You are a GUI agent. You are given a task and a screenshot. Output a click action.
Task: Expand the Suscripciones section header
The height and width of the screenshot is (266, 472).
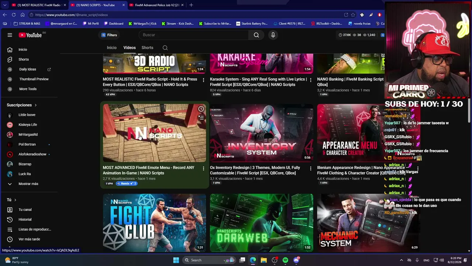click(x=22, y=105)
